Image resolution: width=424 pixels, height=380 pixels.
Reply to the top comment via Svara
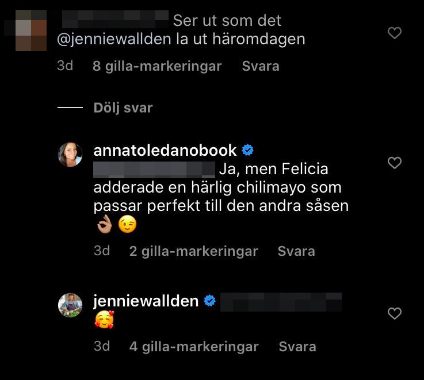pyautogui.click(x=261, y=66)
